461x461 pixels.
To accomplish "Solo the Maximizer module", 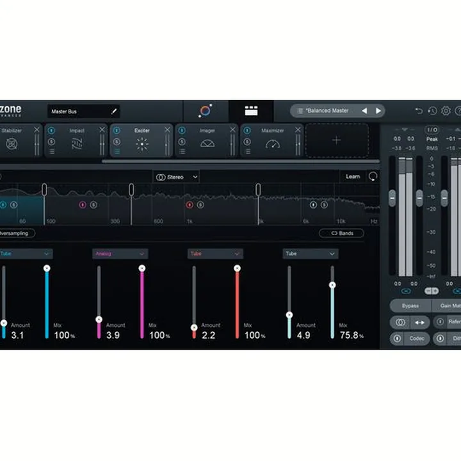I will [247, 142].
